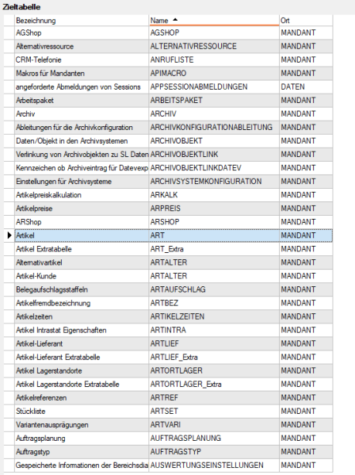Click the Variantenausprägungen description
This screenshot has width=355, height=475.
82,425
